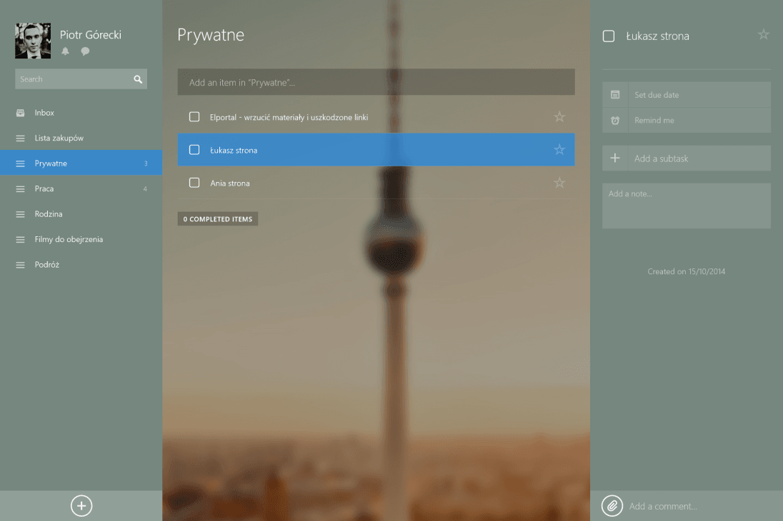The width and height of the screenshot is (783, 521).
Task: Open the Inbox list
Action: [44, 113]
